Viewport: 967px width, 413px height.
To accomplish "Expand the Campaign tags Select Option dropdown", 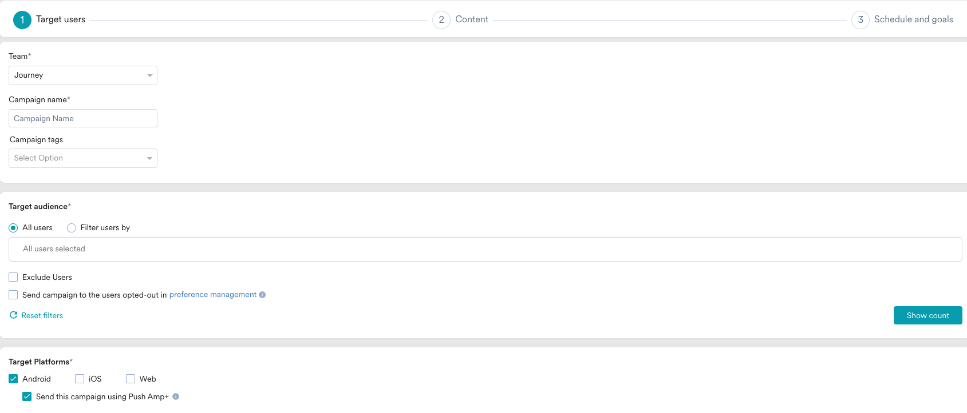I will click(x=83, y=158).
